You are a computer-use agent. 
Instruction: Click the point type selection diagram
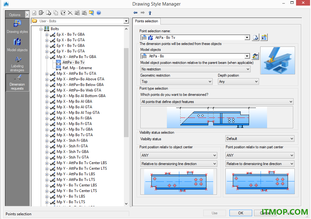pos(217,117)
